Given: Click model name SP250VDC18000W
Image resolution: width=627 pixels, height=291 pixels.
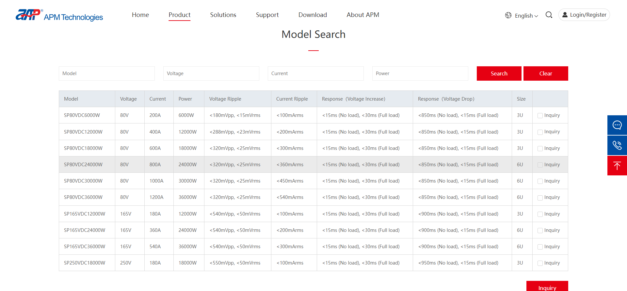Looking at the screenshot, I should click(x=85, y=263).
